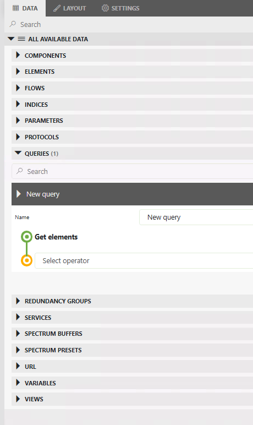Switch to the LAYOUT tab

(x=70, y=8)
